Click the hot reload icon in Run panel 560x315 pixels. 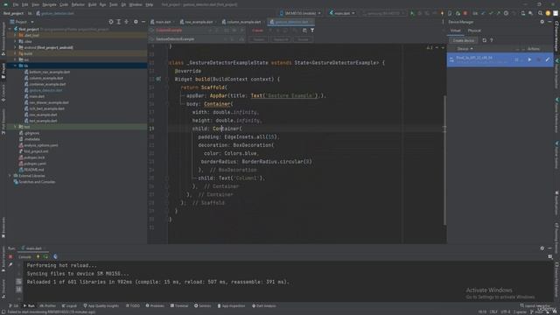point(38,256)
